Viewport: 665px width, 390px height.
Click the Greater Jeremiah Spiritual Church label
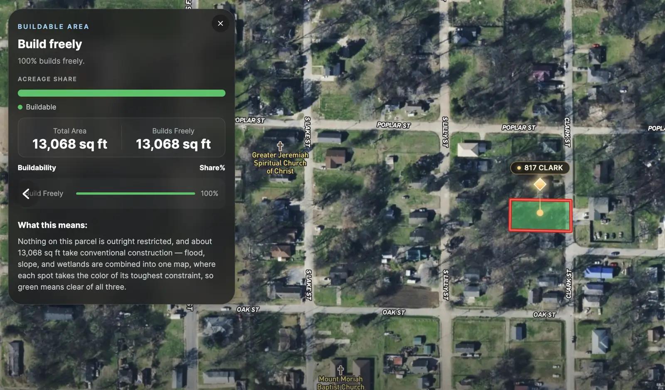coord(280,163)
